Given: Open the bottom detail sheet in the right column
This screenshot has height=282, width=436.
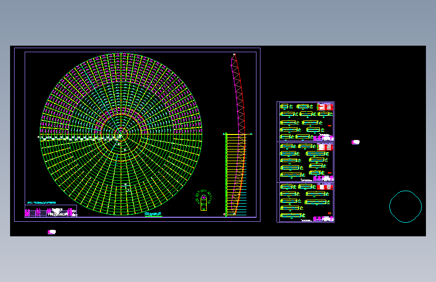Looking at the screenshot, I should pyautogui.click(x=305, y=202).
